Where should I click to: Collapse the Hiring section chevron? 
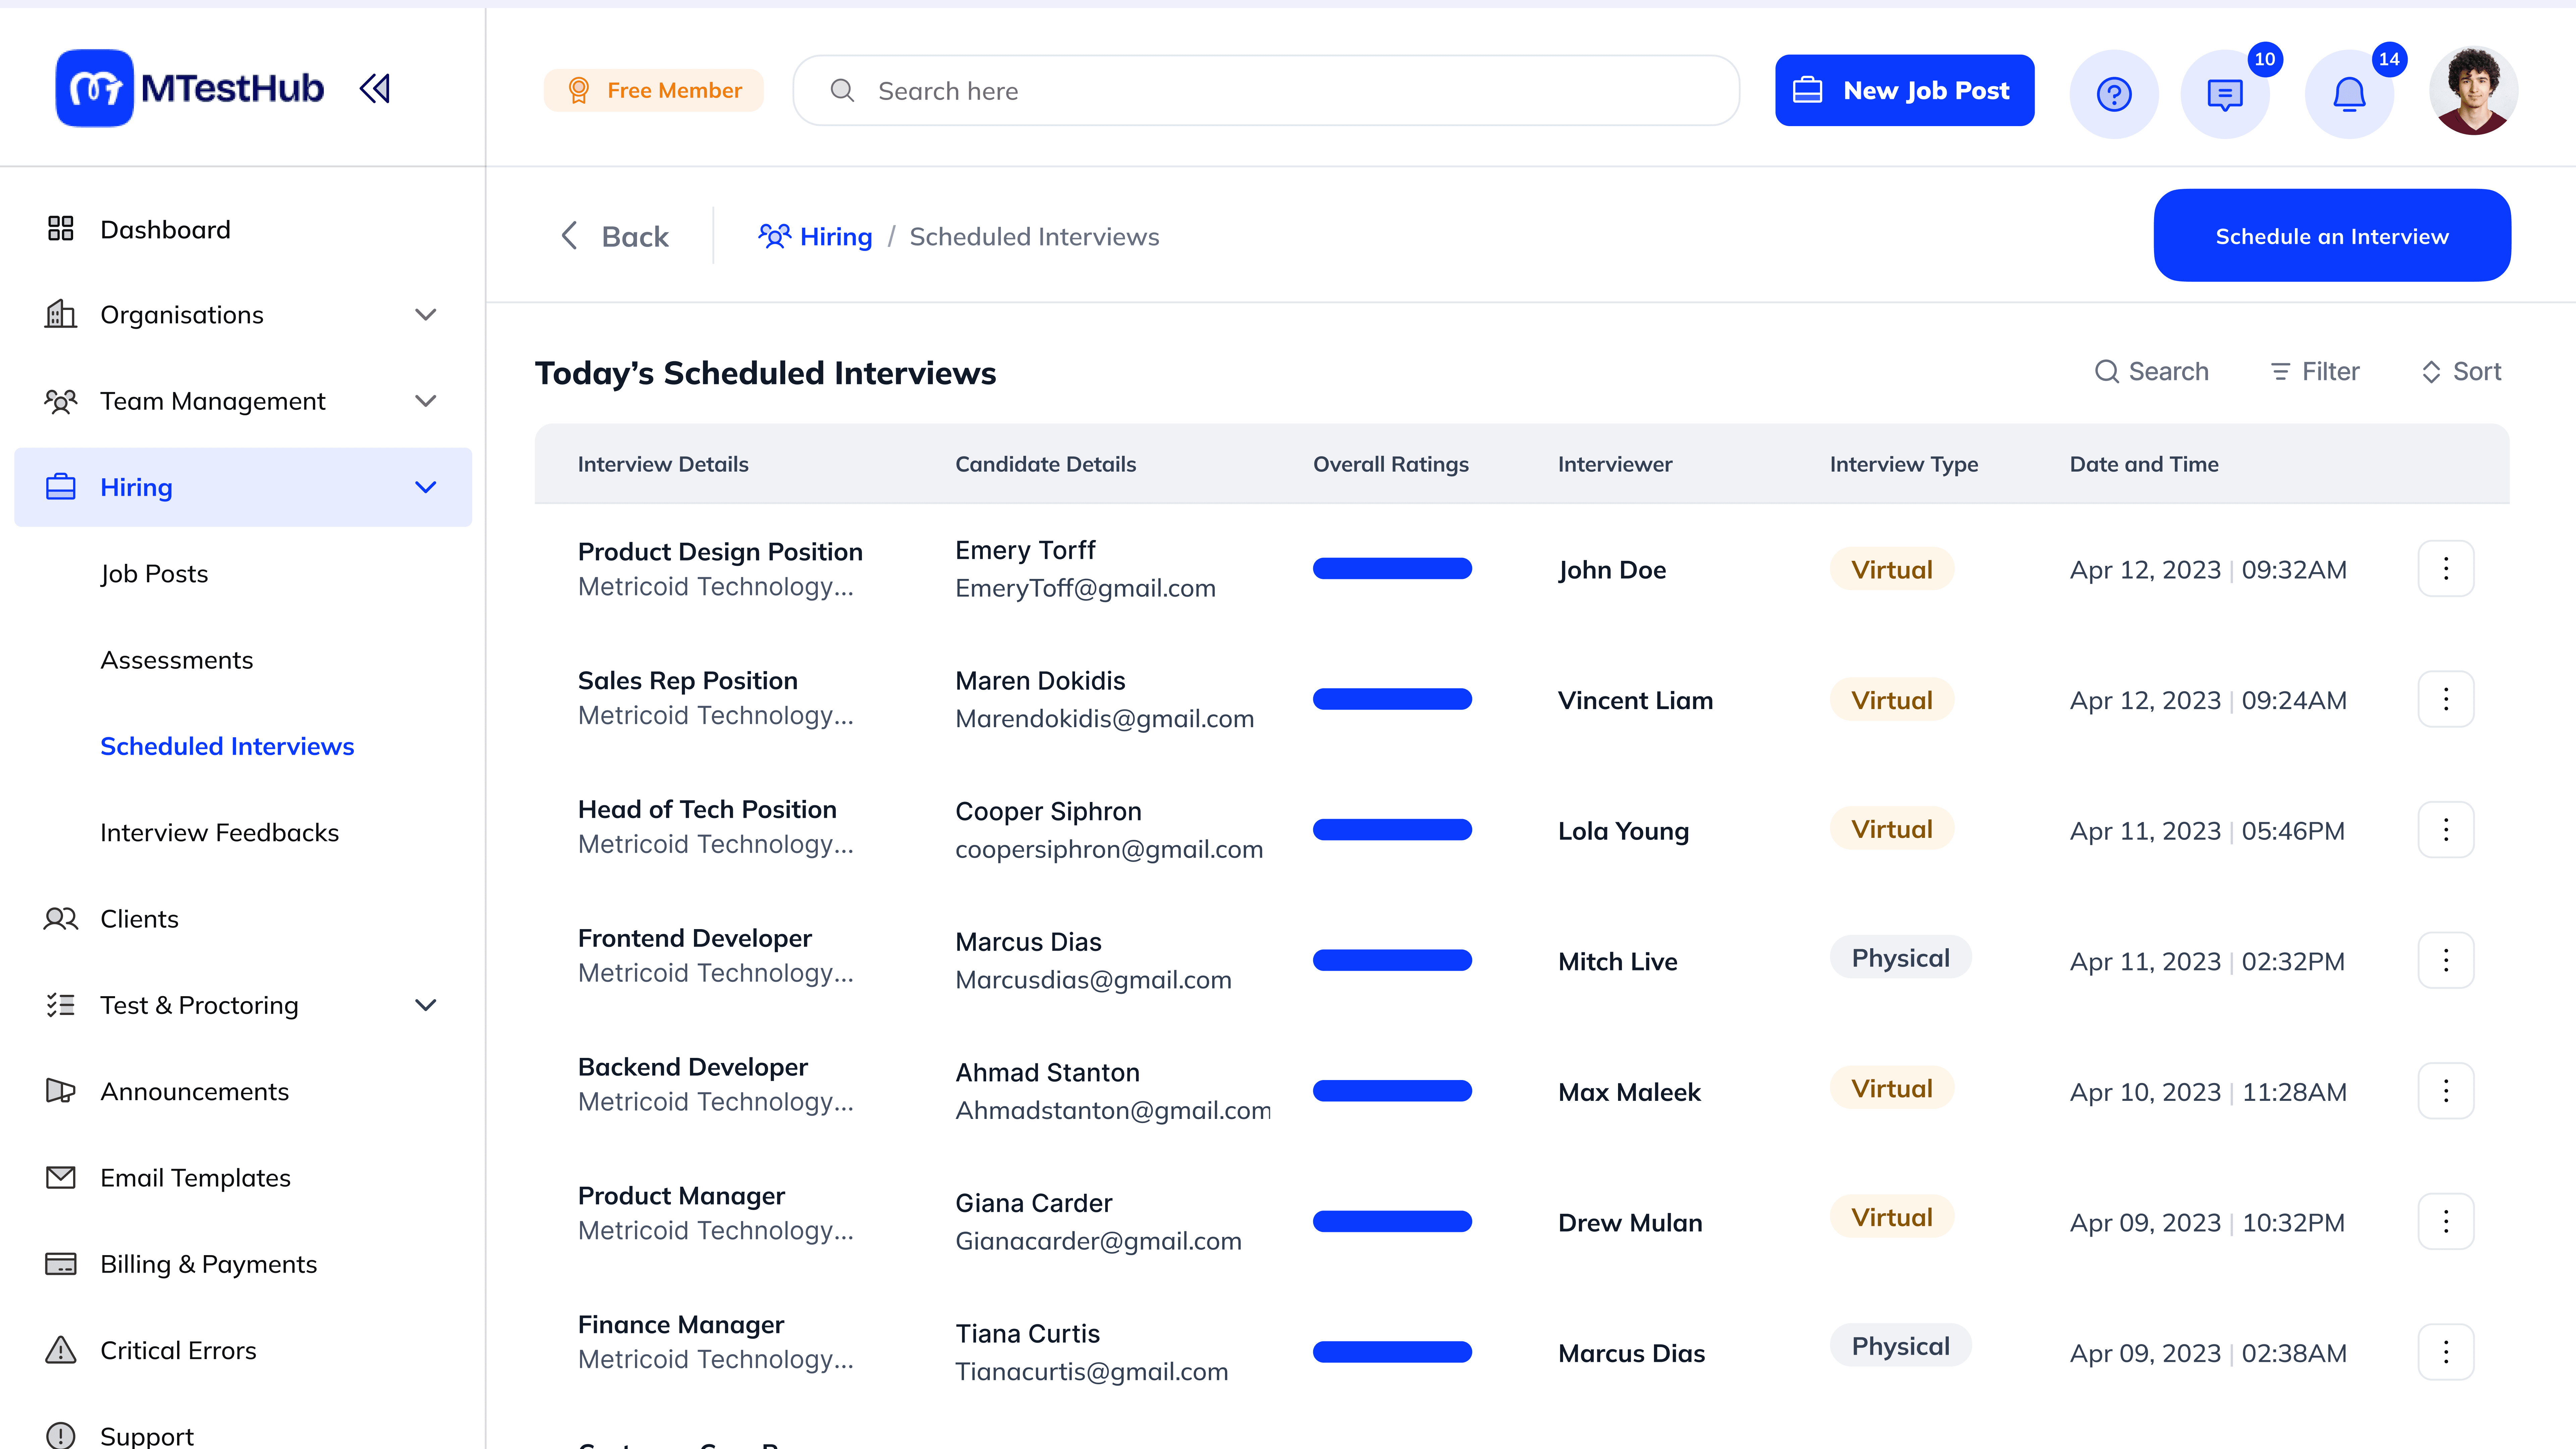coord(426,487)
